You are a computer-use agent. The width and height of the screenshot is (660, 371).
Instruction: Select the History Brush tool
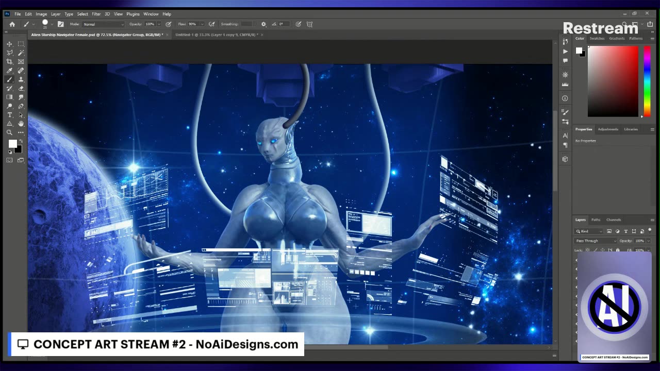[x=9, y=88]
